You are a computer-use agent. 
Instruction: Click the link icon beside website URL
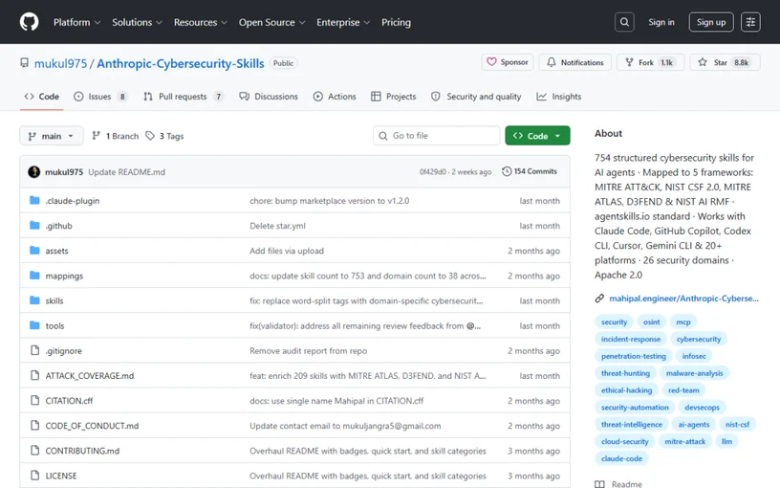599,299
